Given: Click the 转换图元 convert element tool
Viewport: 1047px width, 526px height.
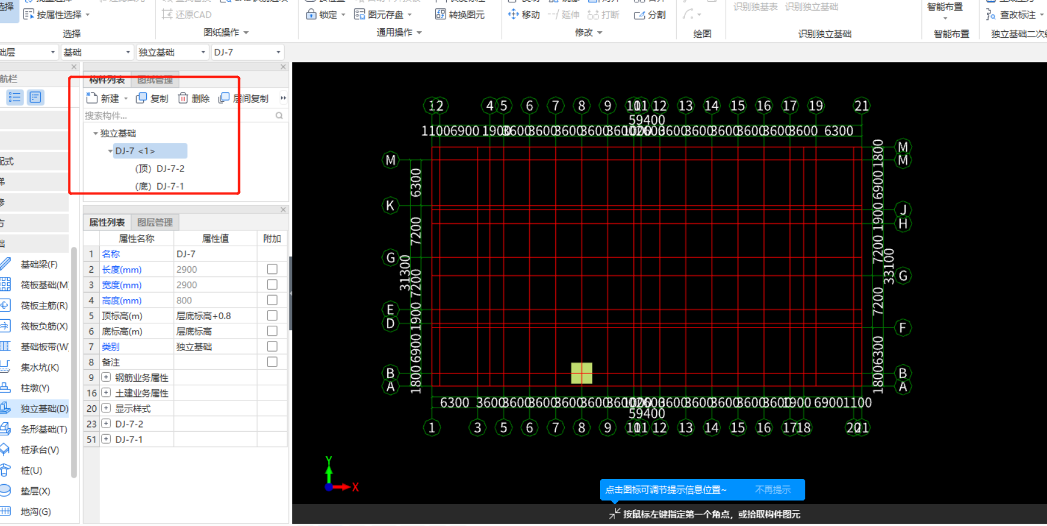Looking at the screenshot, I should click(x=460, y=15).
